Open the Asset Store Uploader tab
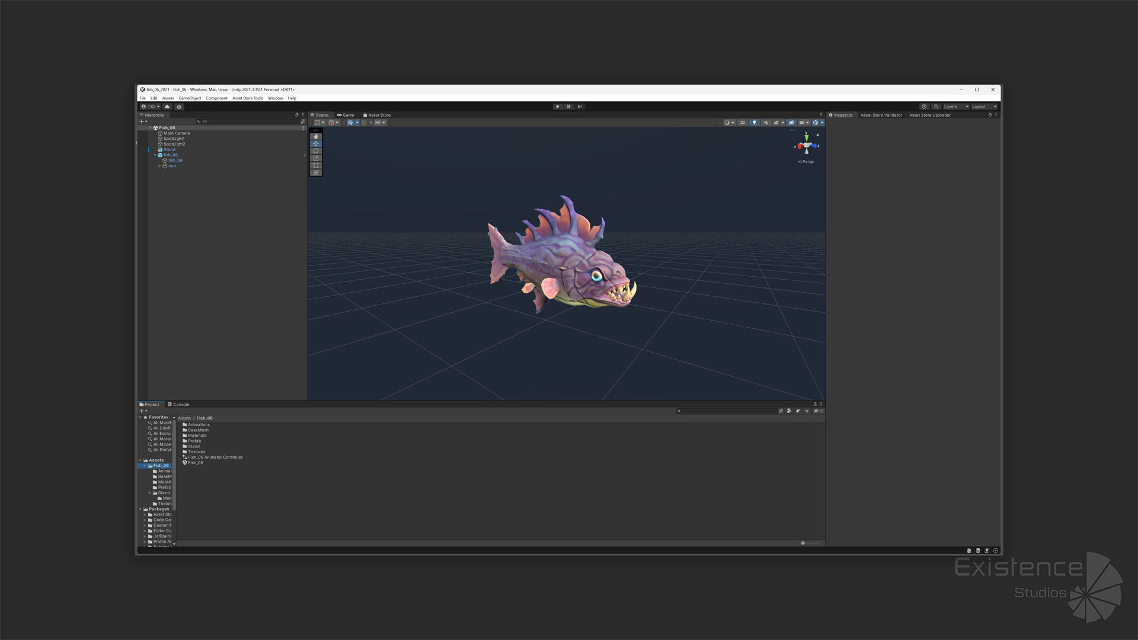The image size is (1138, 640). (929, 115)
